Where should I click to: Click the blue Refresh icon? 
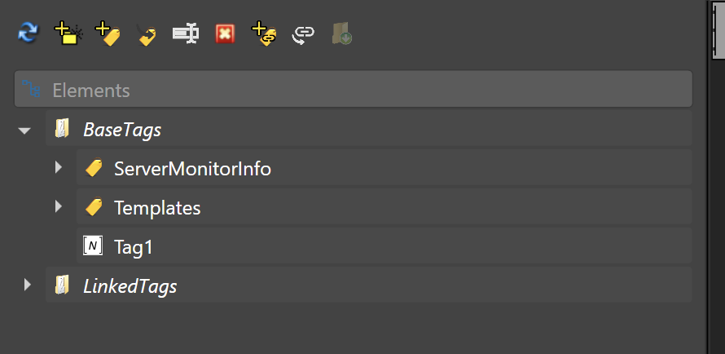pyautogui.click(x=29, y=33)
